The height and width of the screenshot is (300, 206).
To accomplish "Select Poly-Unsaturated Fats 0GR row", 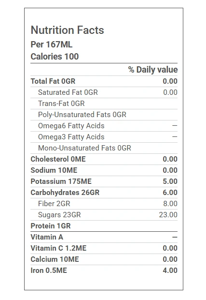I will pos(104,115).
